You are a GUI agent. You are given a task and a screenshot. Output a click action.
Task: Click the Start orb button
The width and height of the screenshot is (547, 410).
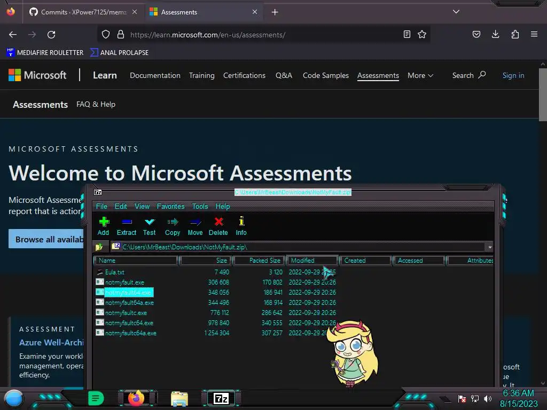(x=14, y=399)
